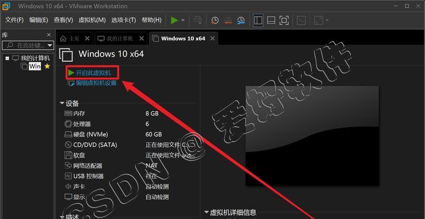Image resolution: width=425 pixels, height=219 pixels.
Task: Click the CD/DVD (SATA) device row
Action: click(x=130, y=145)
